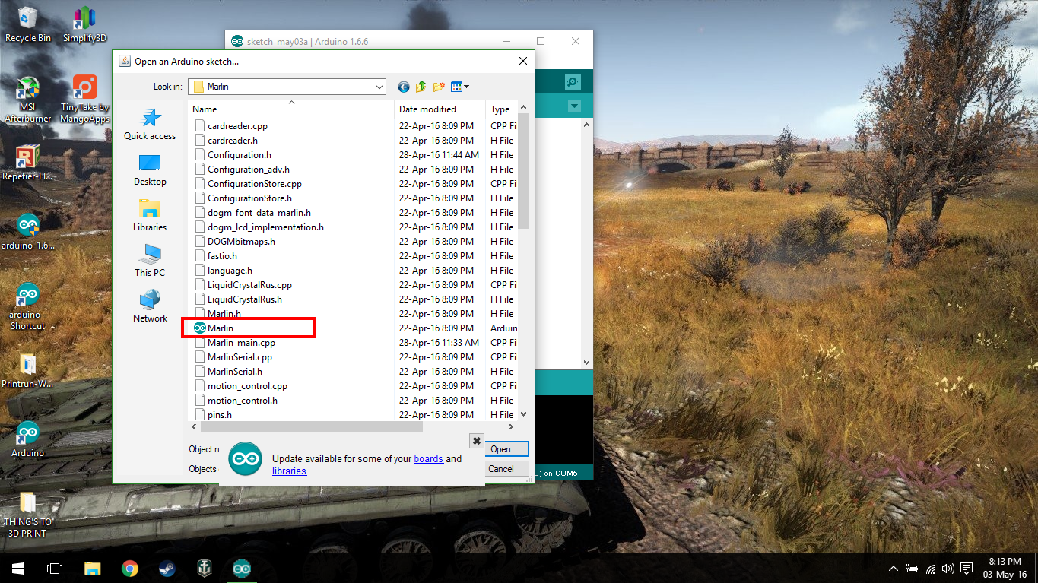Image resolution: width=1038 pixels, height=583 pixels.
Task: Go up one folder level
Action: click(421, 87)
